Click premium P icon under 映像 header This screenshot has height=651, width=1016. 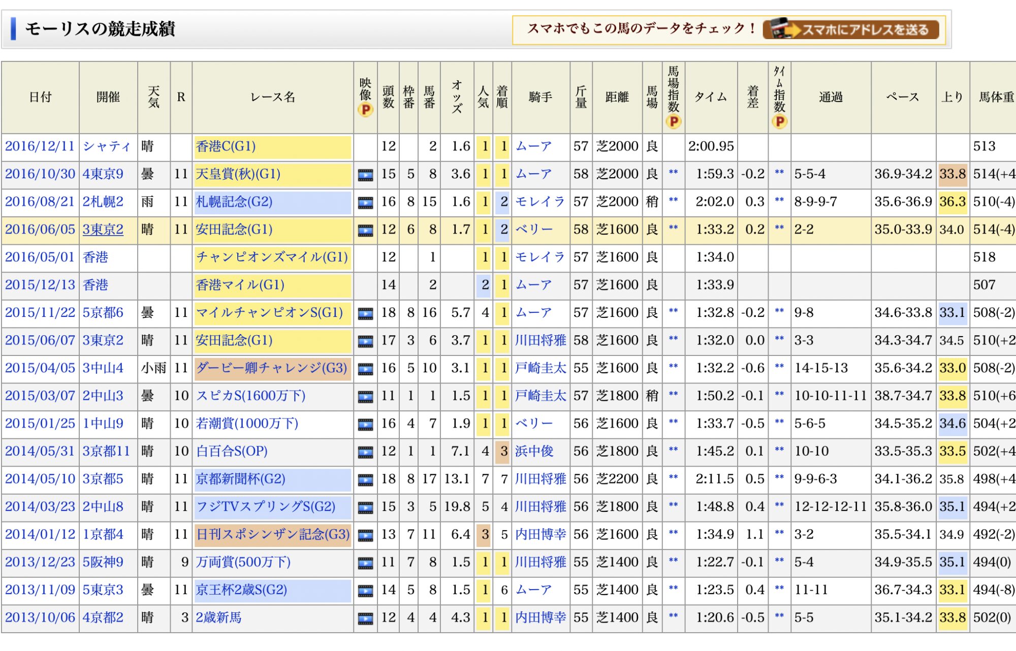365,110
